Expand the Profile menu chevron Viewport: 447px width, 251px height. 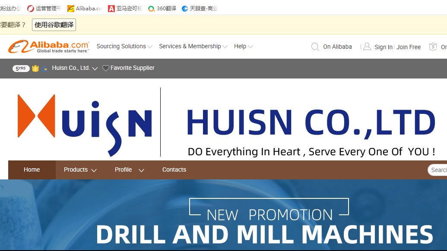click(141, 170)
